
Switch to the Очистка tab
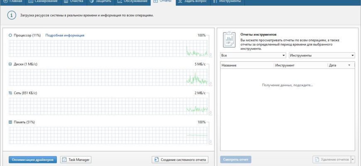[x=73, y=2]
